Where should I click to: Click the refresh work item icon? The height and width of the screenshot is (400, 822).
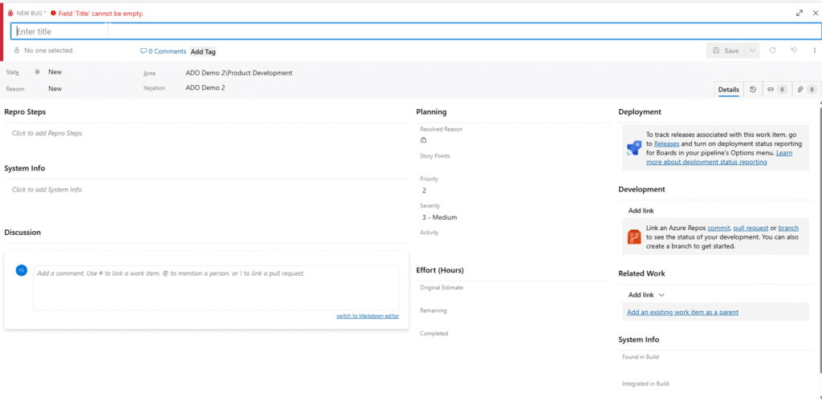772,51
